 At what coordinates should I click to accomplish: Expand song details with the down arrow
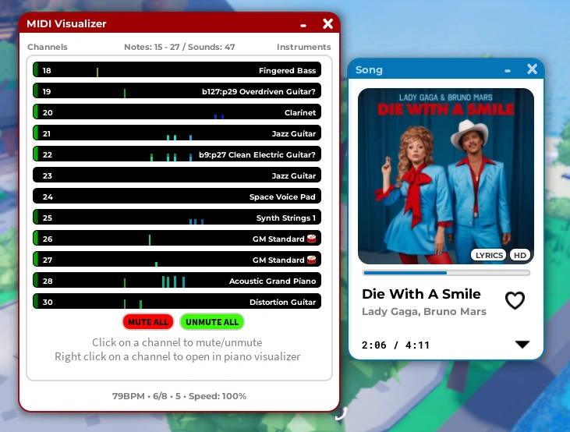click(522, 344)
